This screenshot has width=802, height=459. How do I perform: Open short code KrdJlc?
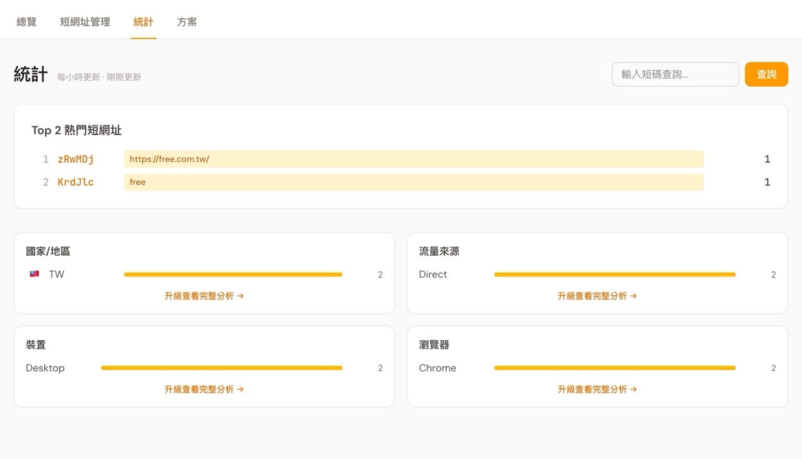tap(76, 182)
